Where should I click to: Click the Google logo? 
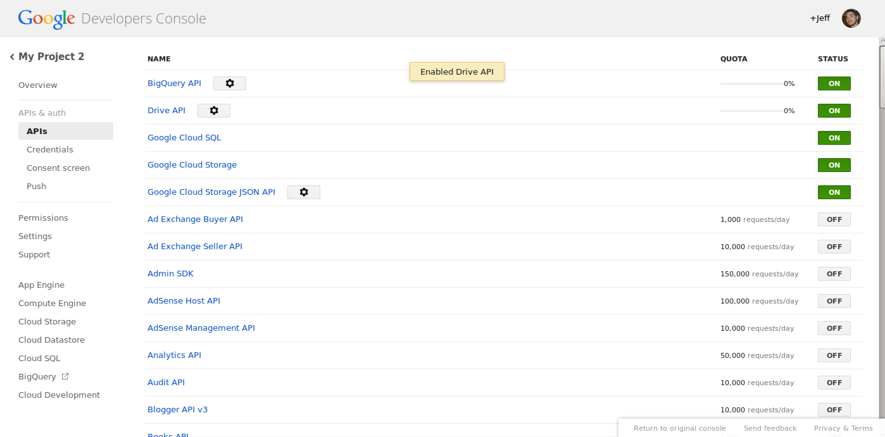47,19
